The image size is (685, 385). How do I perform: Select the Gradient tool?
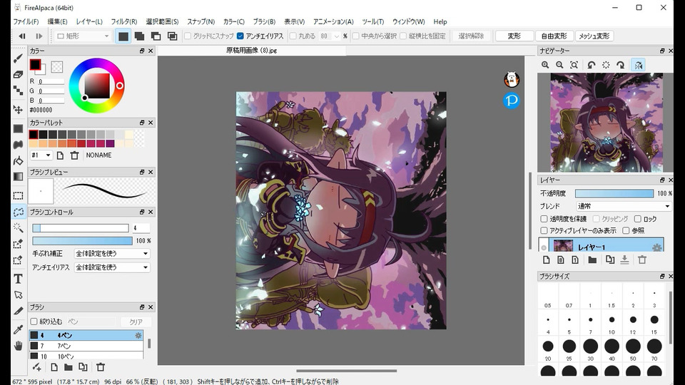click(x=18, y=176)
